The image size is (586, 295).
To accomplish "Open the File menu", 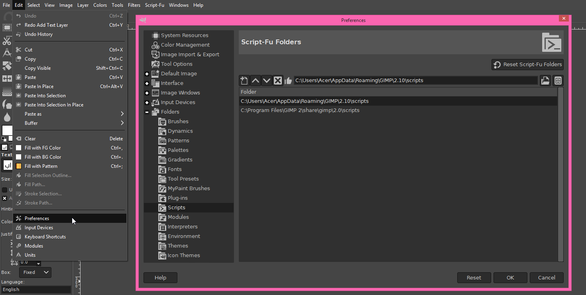I will (6, 5).
